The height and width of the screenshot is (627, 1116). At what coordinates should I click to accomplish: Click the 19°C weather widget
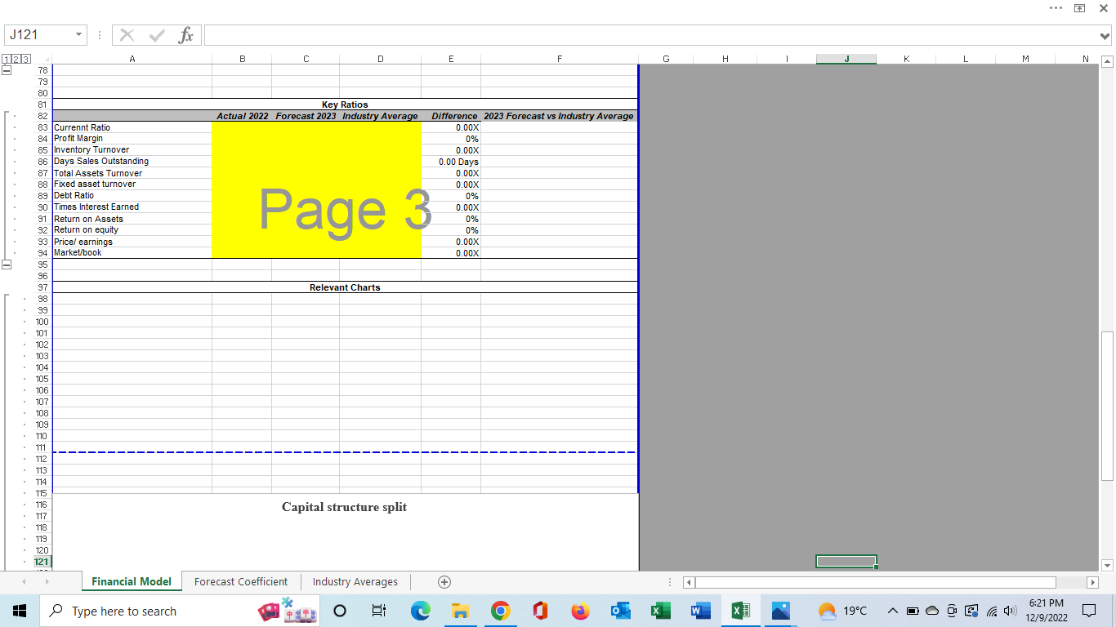point(842,610)
